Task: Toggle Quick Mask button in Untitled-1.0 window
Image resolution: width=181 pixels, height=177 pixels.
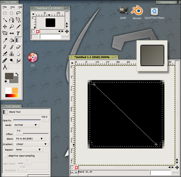Action: coord(37,31)
